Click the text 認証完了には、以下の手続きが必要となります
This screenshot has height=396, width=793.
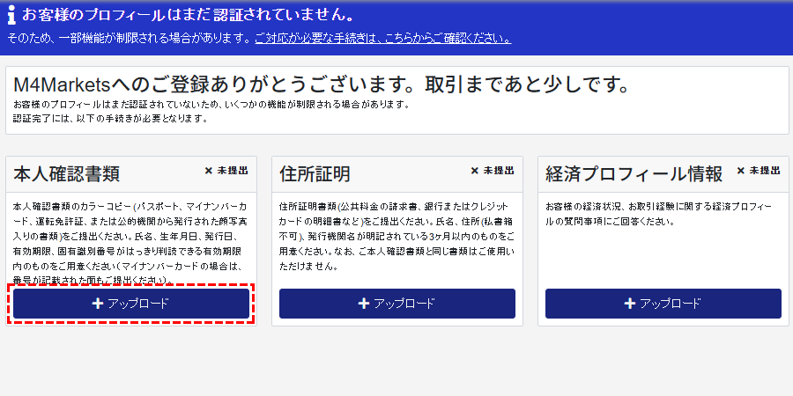pos(111,119)
